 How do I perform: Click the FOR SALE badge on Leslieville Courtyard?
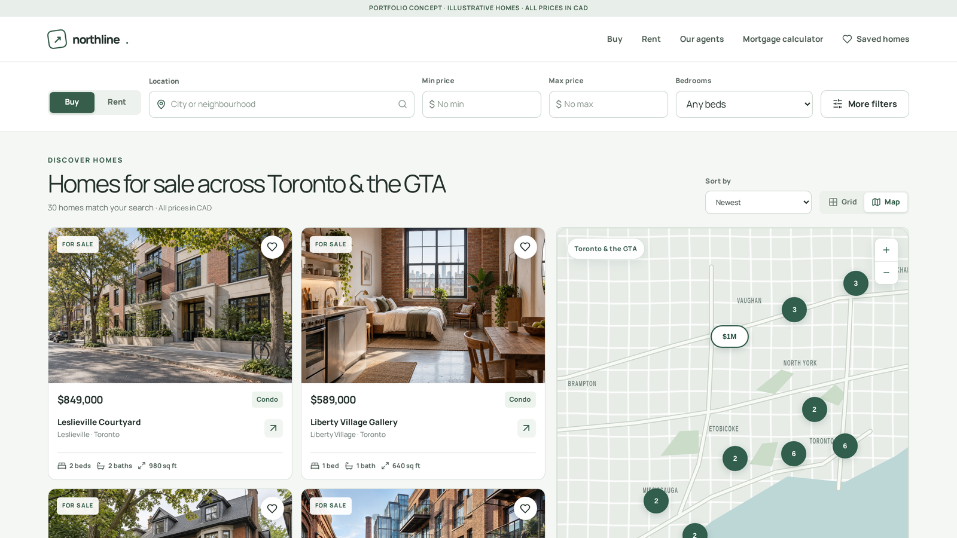[78, 244]
